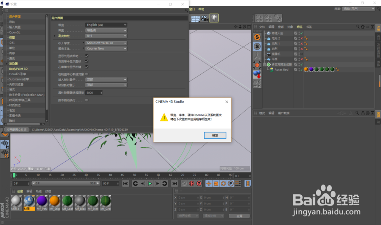Go to end of animation
This screenshot has width=381, height=225.
174,184
